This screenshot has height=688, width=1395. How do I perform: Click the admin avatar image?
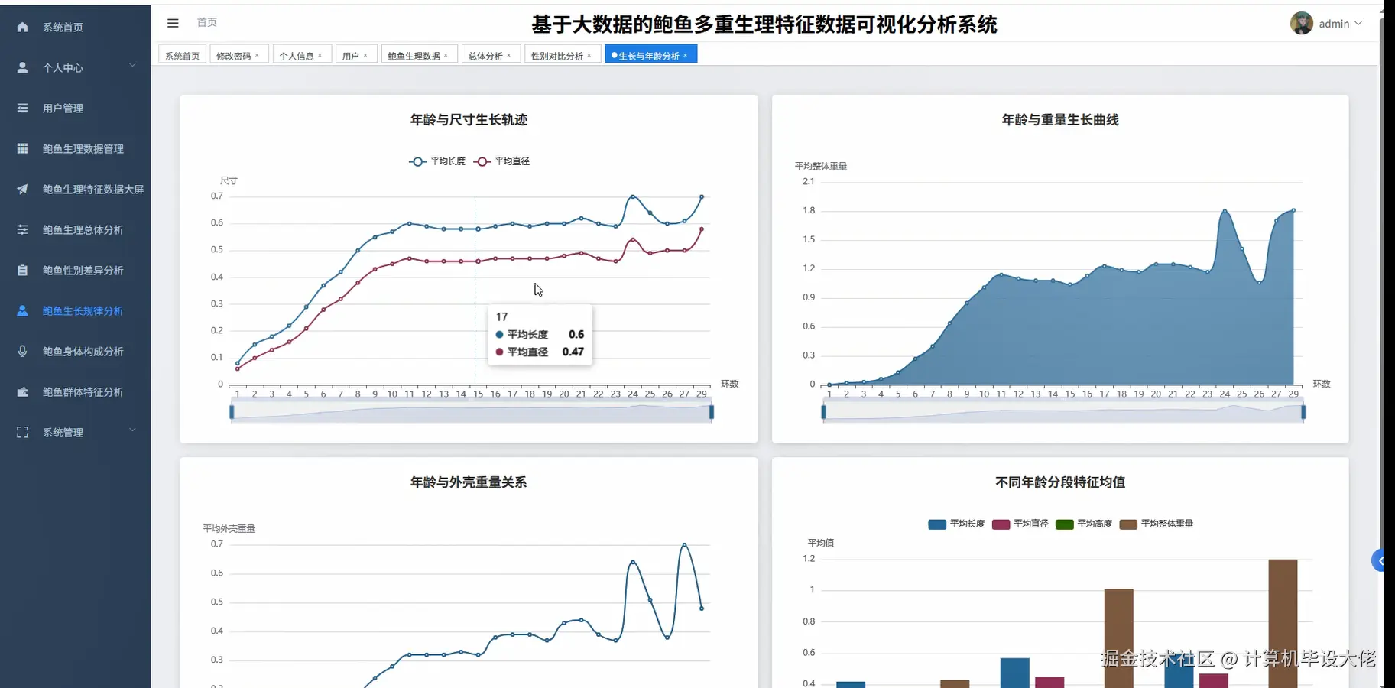tap(1300, 23)
